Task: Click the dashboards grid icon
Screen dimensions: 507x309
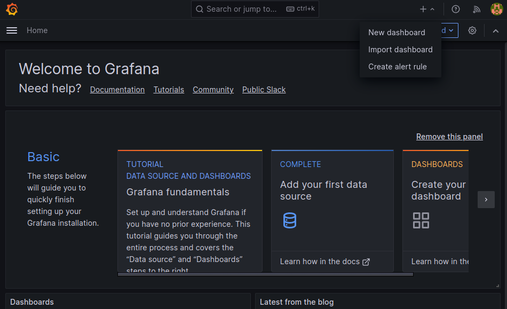Action: 421,220
